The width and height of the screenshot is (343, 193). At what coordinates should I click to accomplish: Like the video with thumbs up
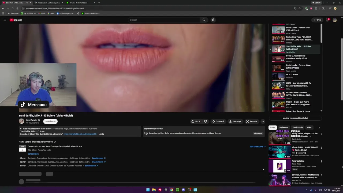click(x=196, y=121)
